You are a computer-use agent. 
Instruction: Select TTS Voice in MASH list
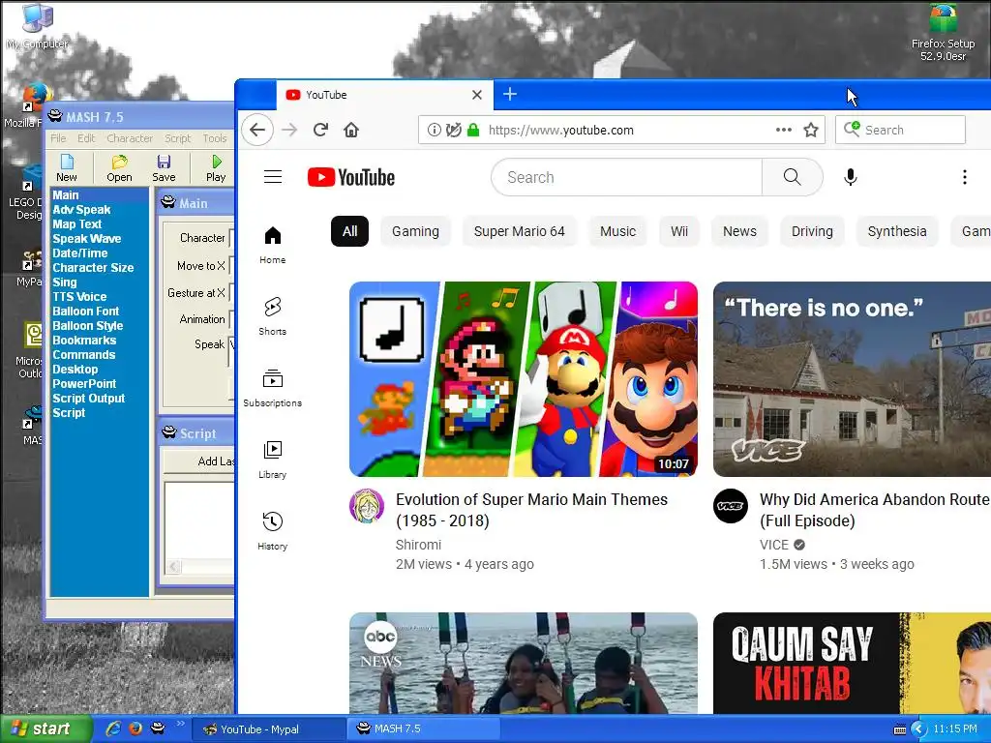click(x=79, y=297)
